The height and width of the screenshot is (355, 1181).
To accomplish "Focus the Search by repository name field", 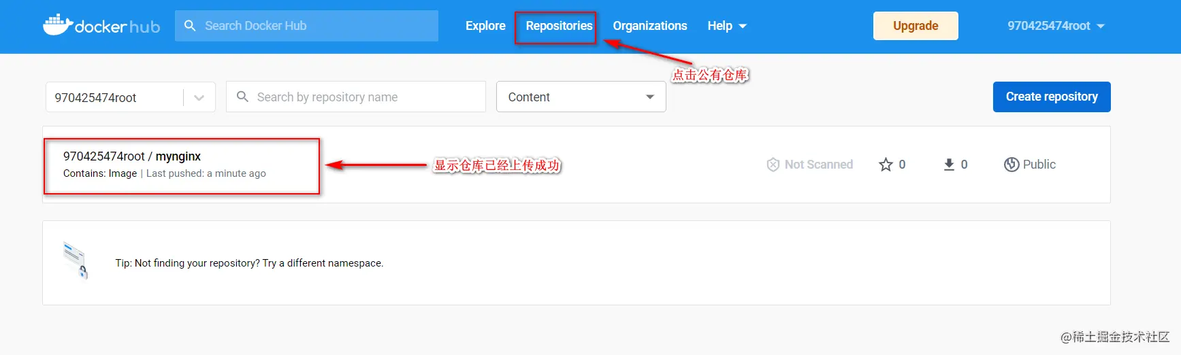I will [356, 97].
